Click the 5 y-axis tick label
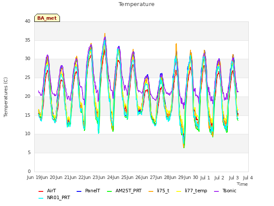This screenshot has height=206, width=274. point(29,153)
